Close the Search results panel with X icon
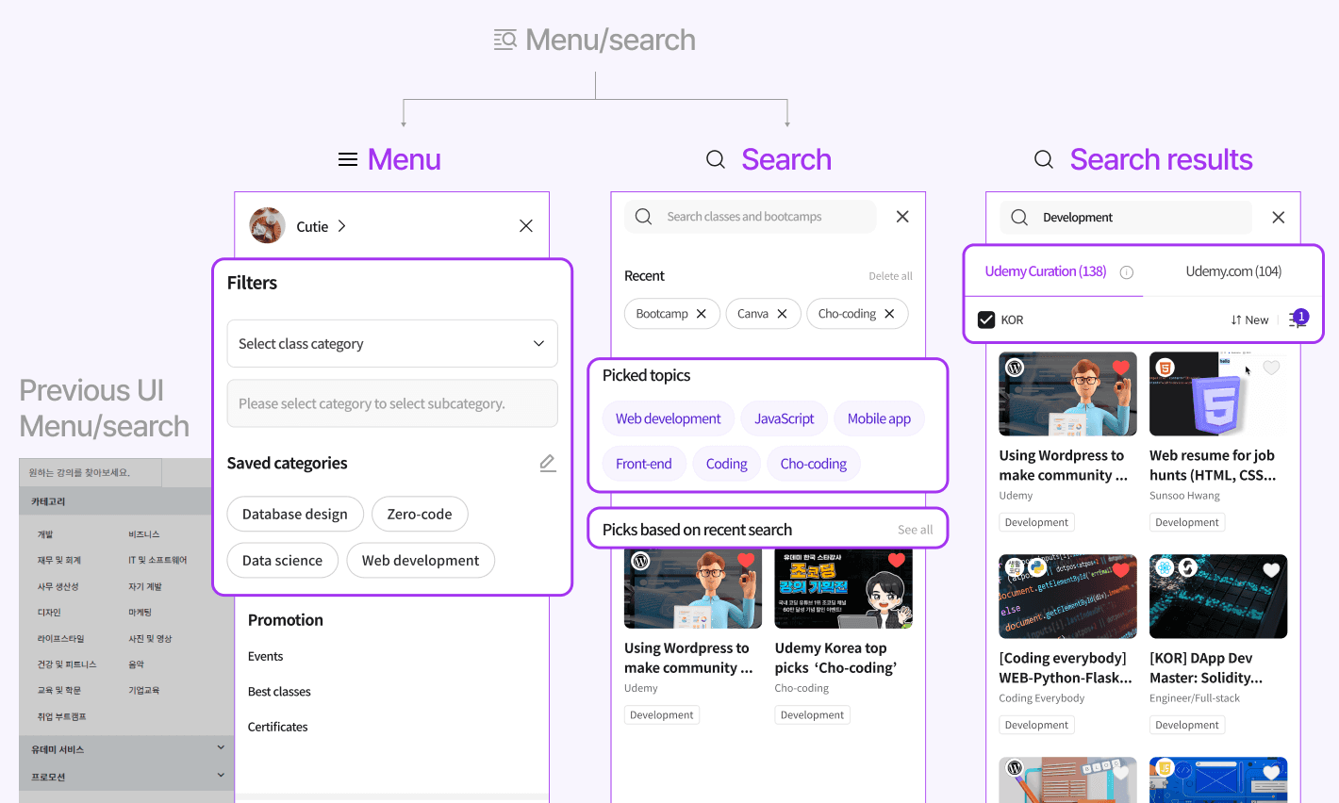This screenshot has height=803, width=1339. point(1279,218)
